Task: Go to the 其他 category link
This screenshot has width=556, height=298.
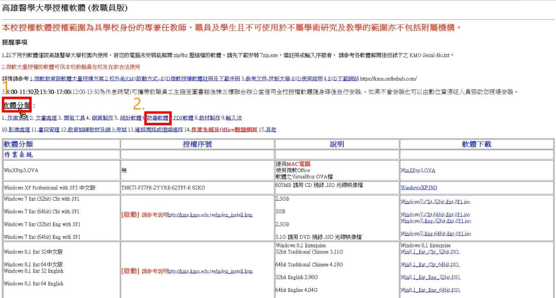Action: click(x=271, y=130)
